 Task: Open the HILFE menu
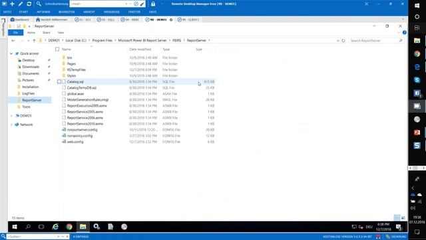point(152,12)
